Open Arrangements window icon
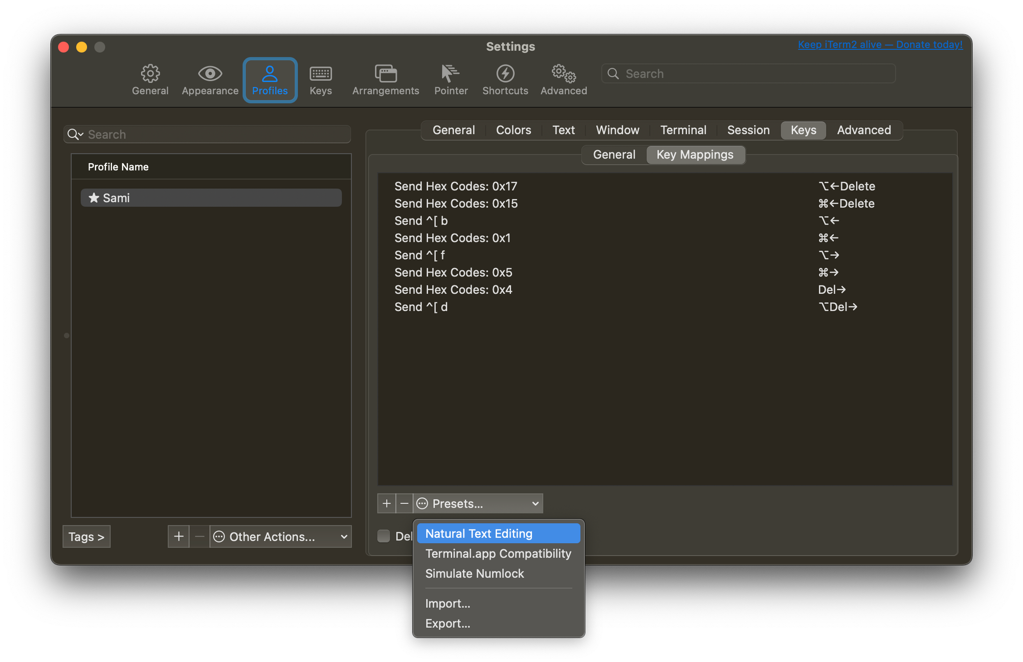Viewport: 1023px width, 662px height. 386,74
